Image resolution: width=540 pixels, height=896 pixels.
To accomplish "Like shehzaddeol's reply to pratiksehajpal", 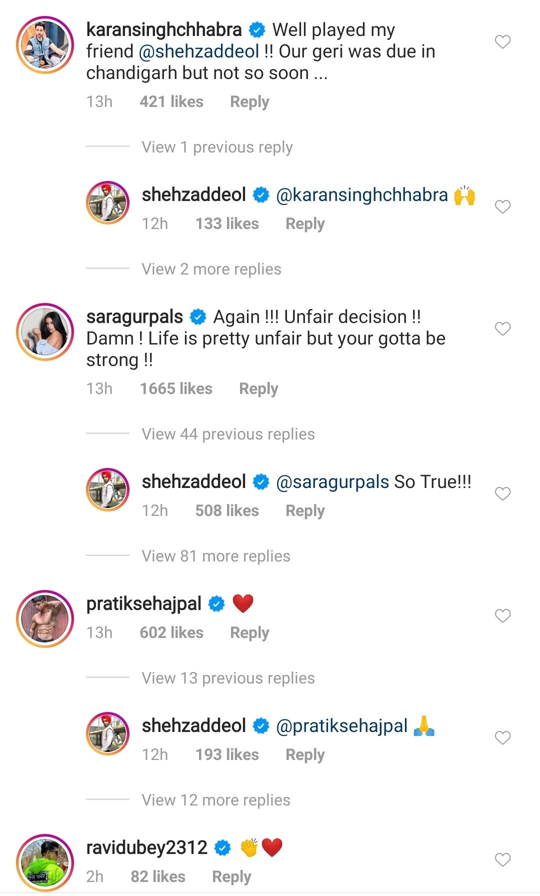I will click(x=502, y=738).
